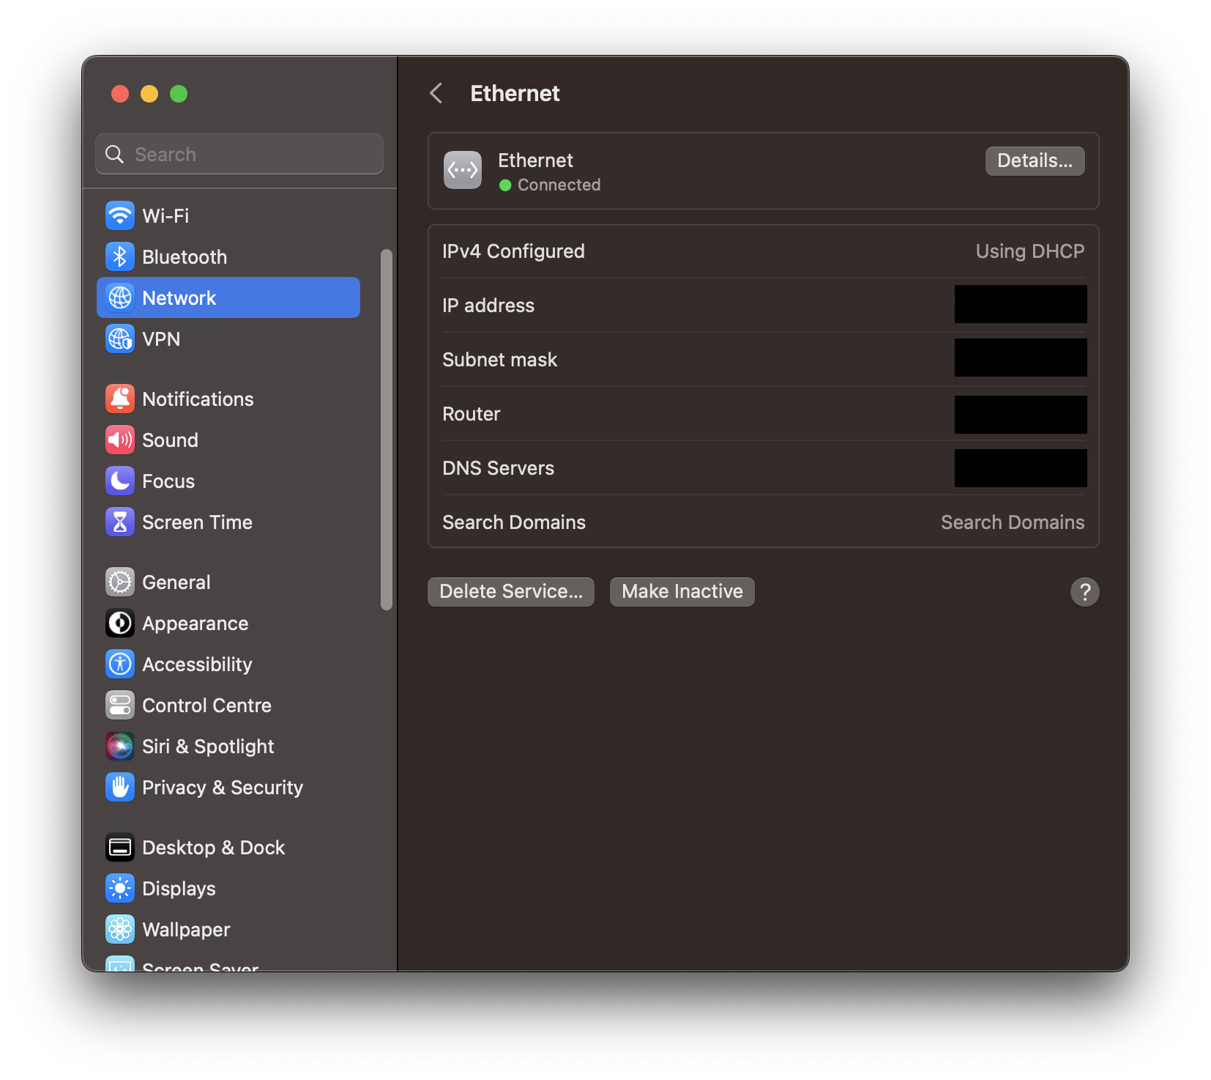Click the sidebar Search field
The width and height of the screenshot is (1211, 1080).
tap(239, 154)
